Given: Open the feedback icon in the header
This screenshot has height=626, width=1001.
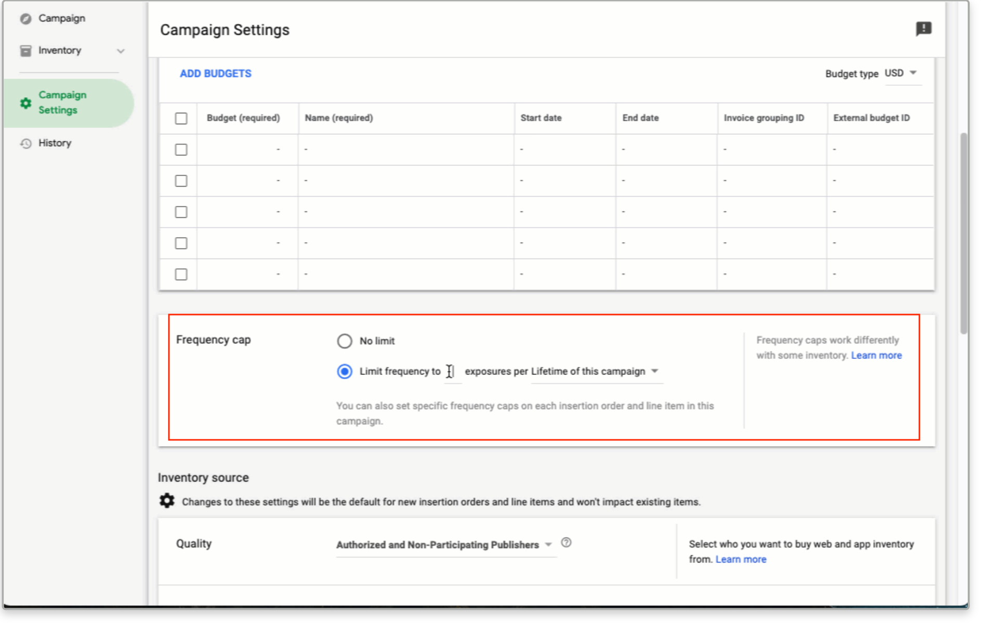Looking at the screenshot, I should tap(923, 29).
